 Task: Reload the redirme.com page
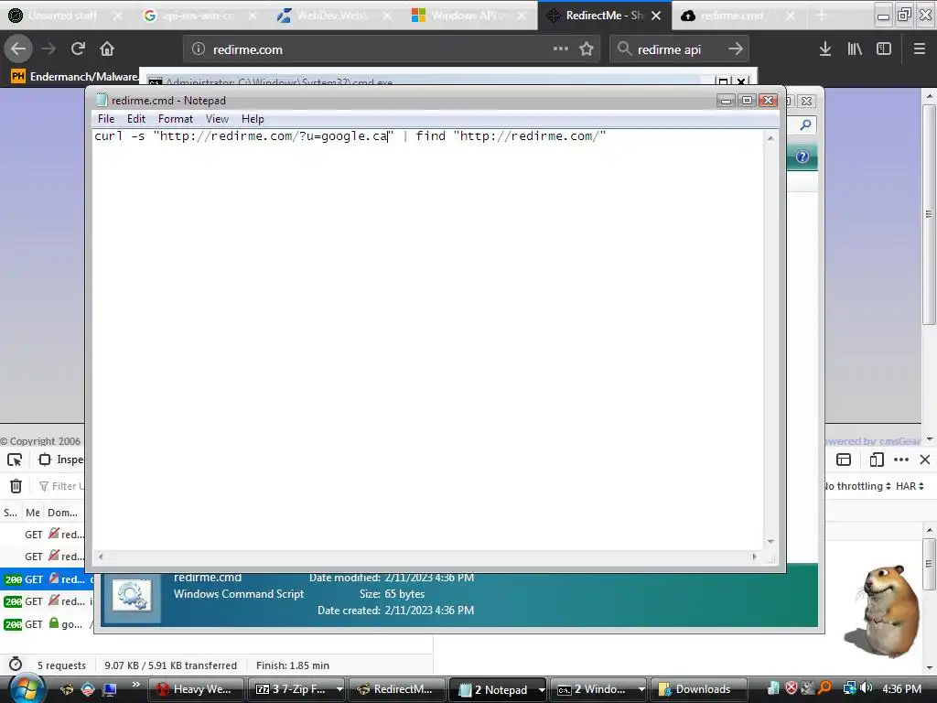(x=78, y=49)
